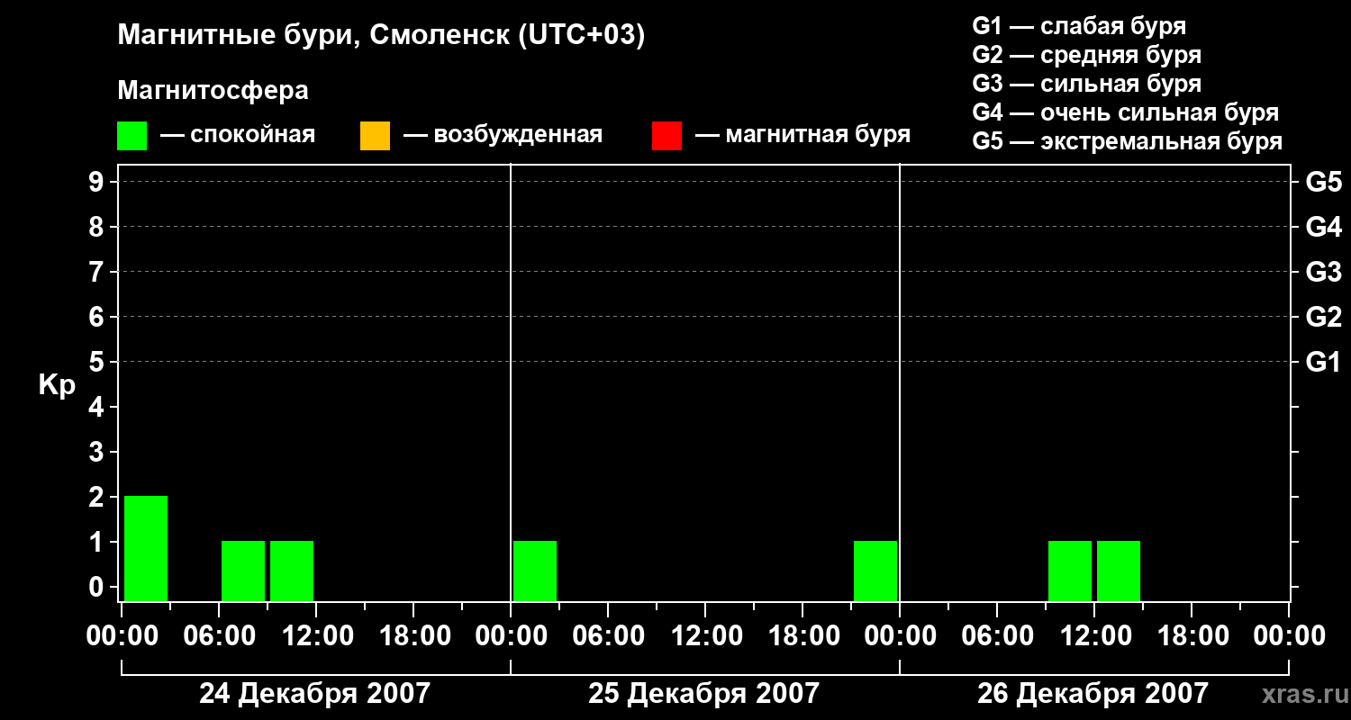Click the 'Магнитосфера' heading

coord(213,91)
